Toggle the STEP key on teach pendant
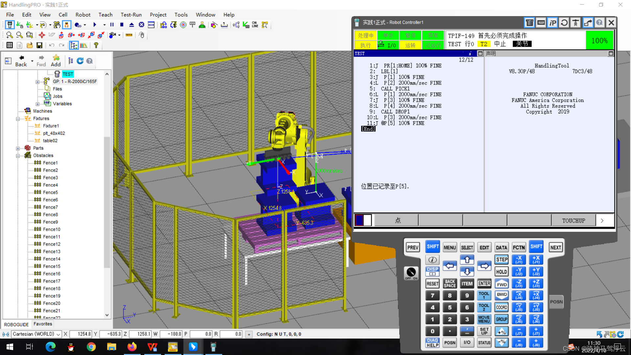This screenshot has height=355, width=631. tap(502, 260)
